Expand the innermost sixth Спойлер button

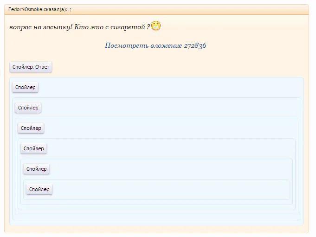(x=39, y=189)
